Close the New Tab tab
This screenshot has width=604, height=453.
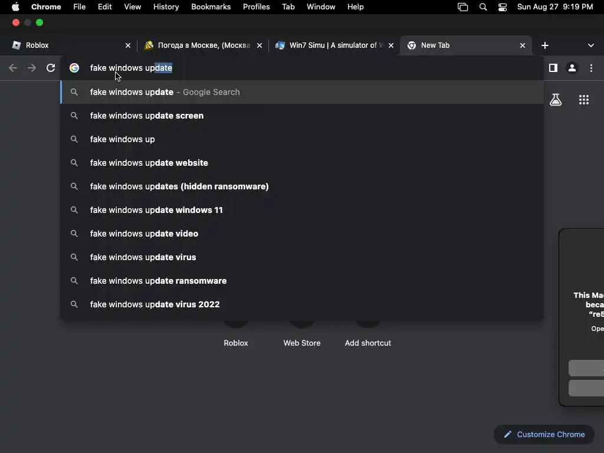[x=523, y=45]
